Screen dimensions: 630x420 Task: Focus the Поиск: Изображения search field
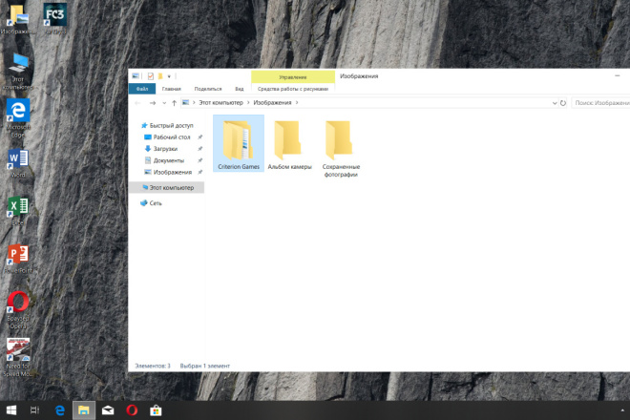tap(600, 103)
